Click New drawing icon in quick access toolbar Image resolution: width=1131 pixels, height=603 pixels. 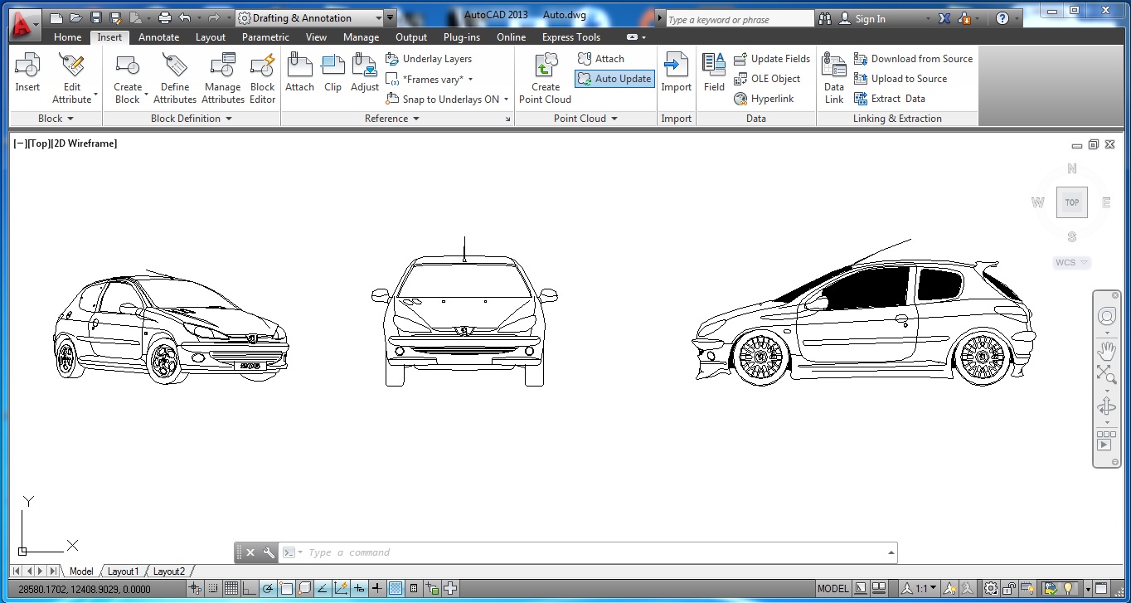tap(56, 17)
